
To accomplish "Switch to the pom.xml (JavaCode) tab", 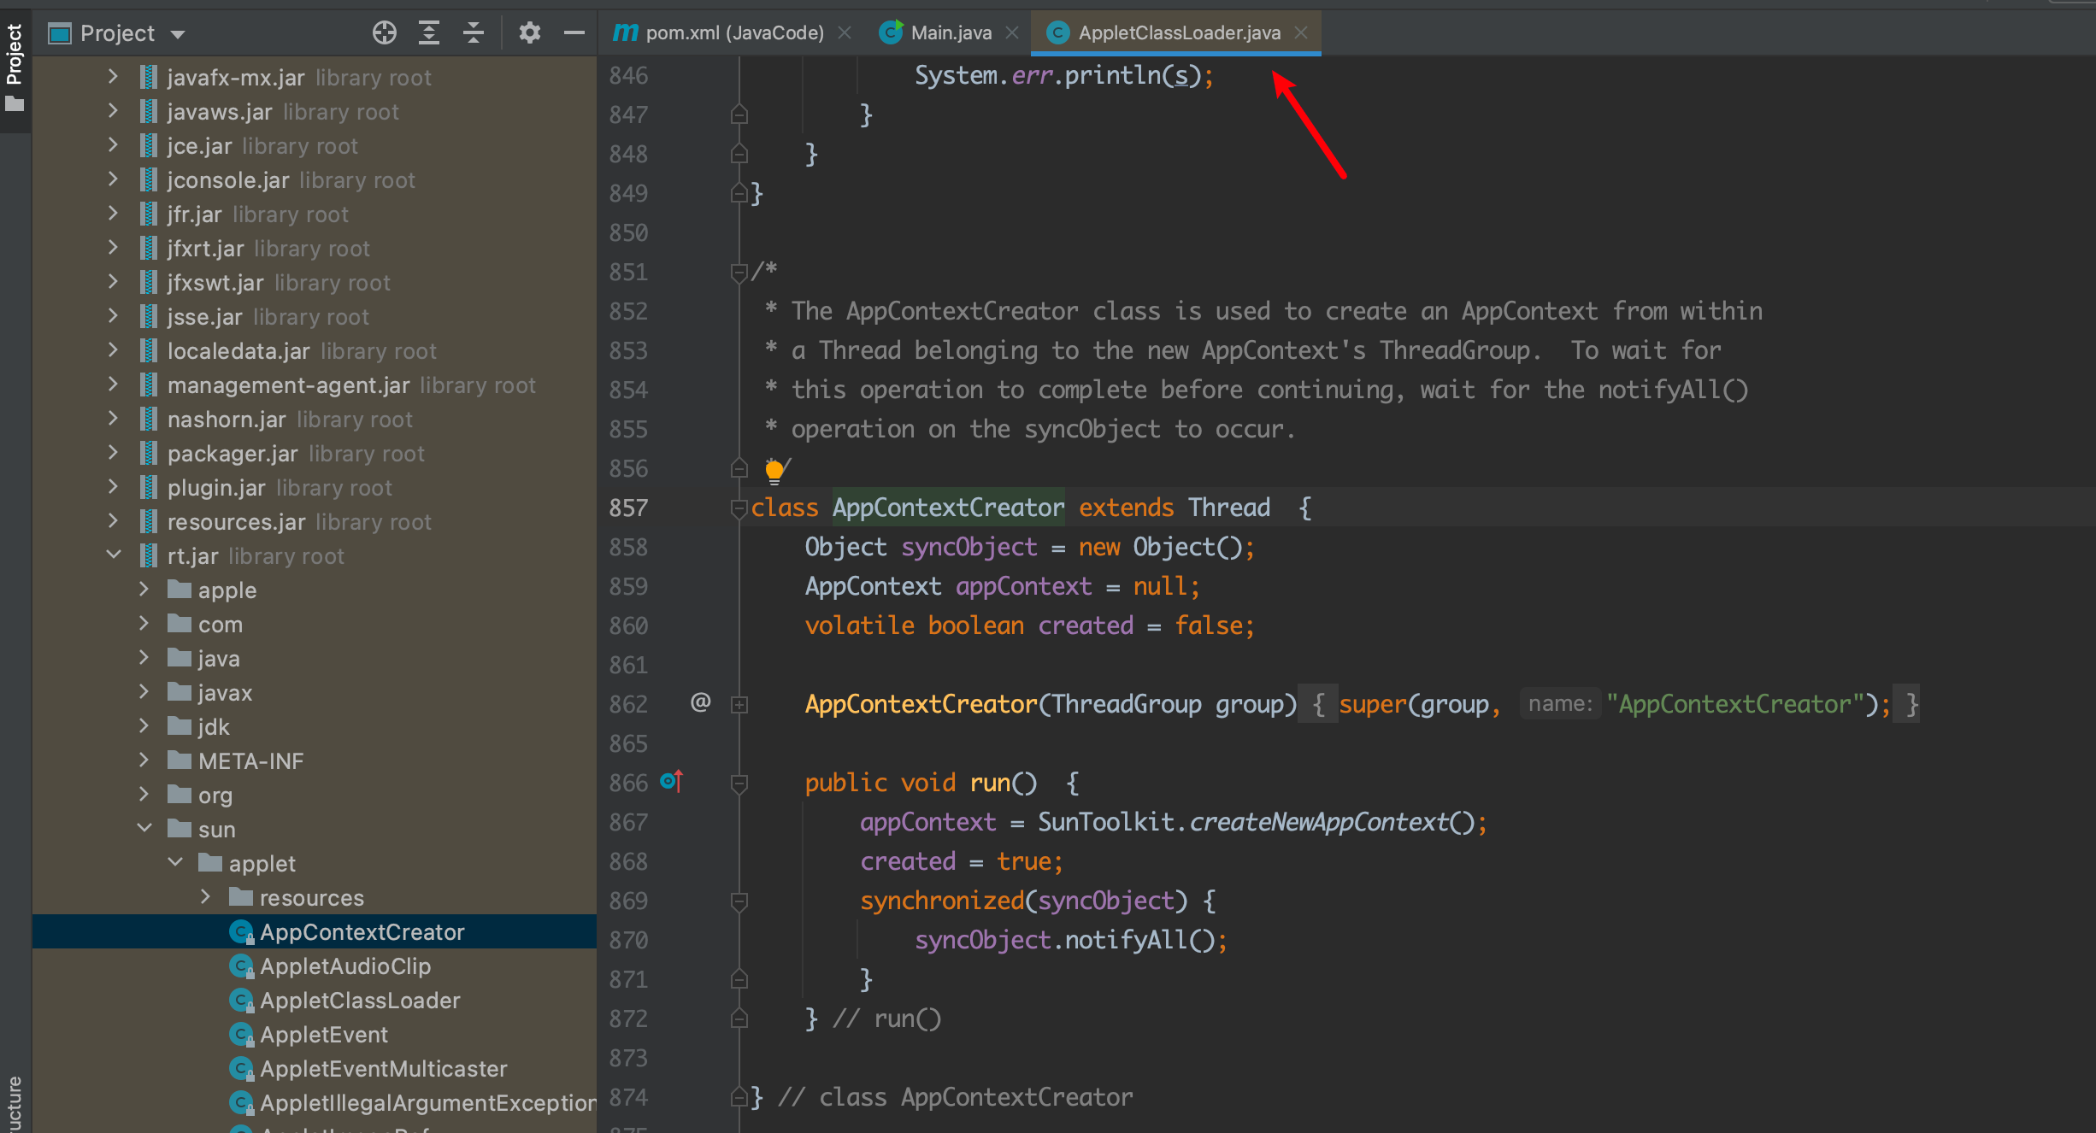I will pyautogui.click(x=733, y=32).
